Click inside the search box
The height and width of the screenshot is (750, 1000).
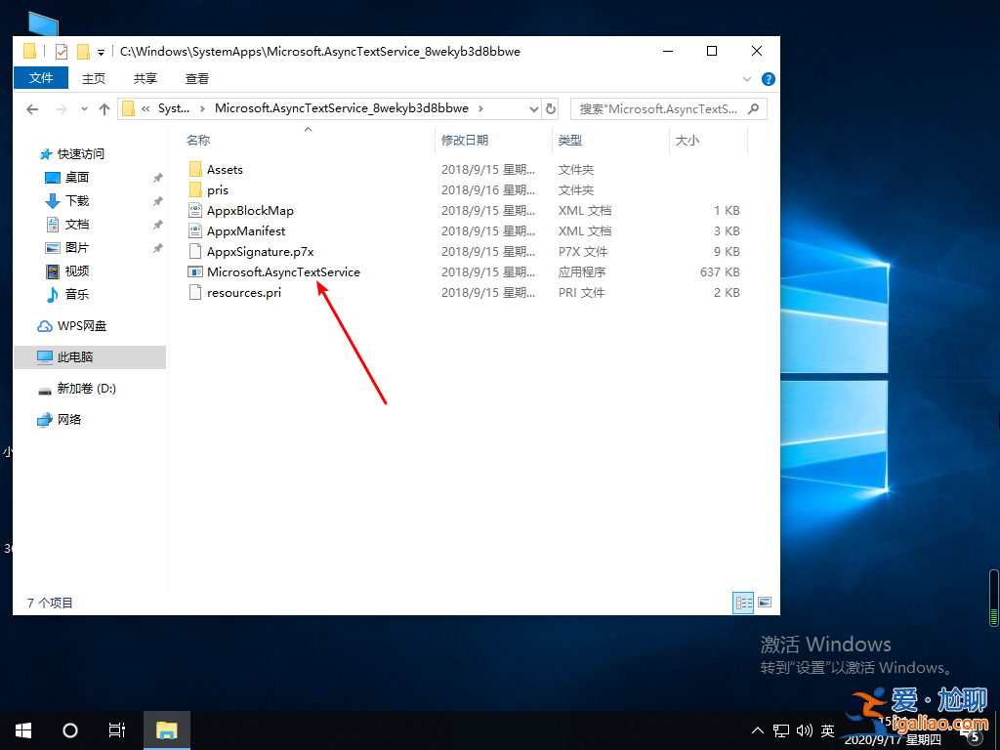click(x=664, y=108)
